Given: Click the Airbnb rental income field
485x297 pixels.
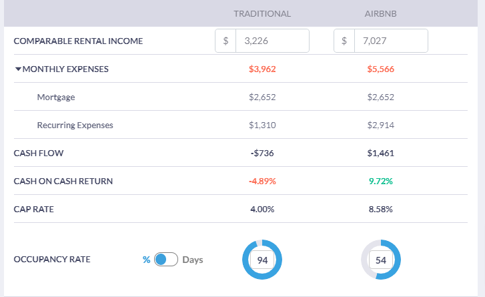Looking at the screenshot, I should coord(390,41).
